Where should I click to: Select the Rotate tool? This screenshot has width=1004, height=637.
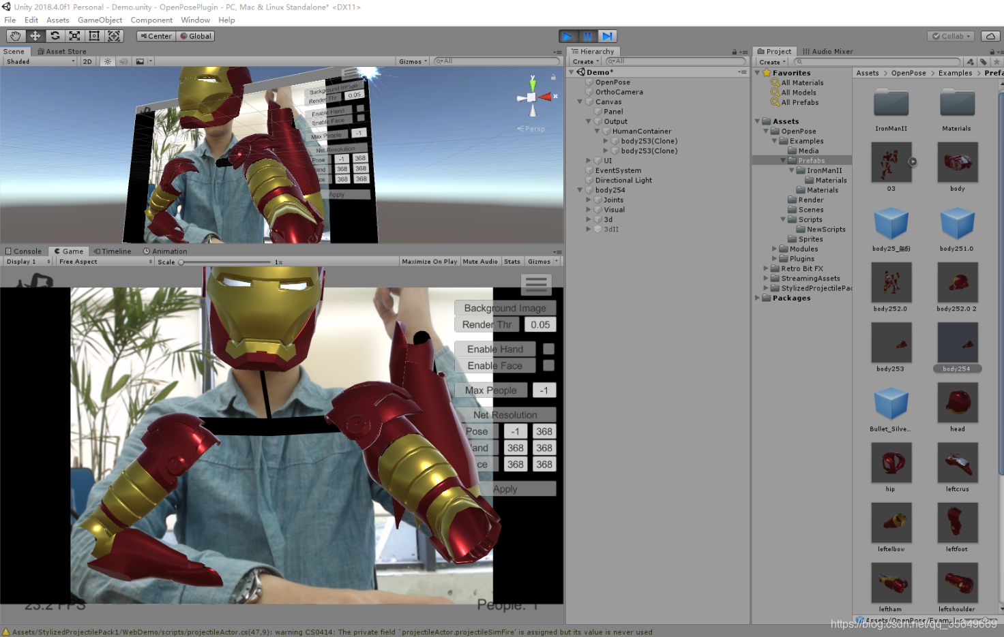pyautogui.click(x=55, y=36)
